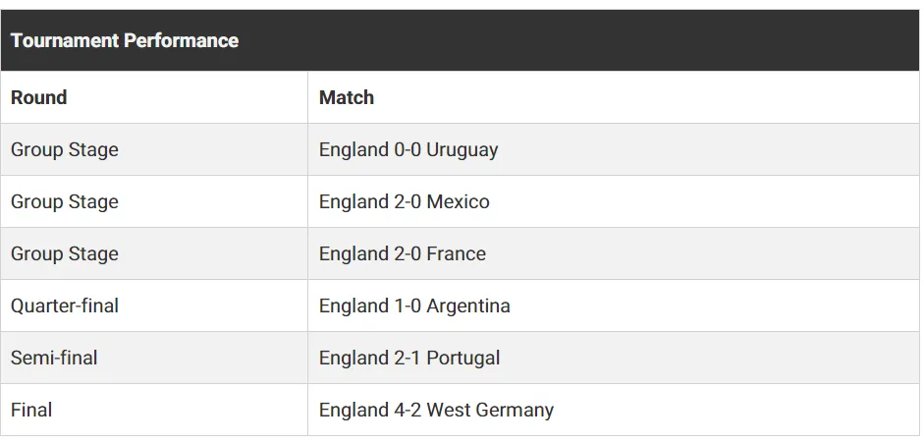Click the England 2-1 Portugal cell
The image size is (924, 444).
(x=614, y=358)
